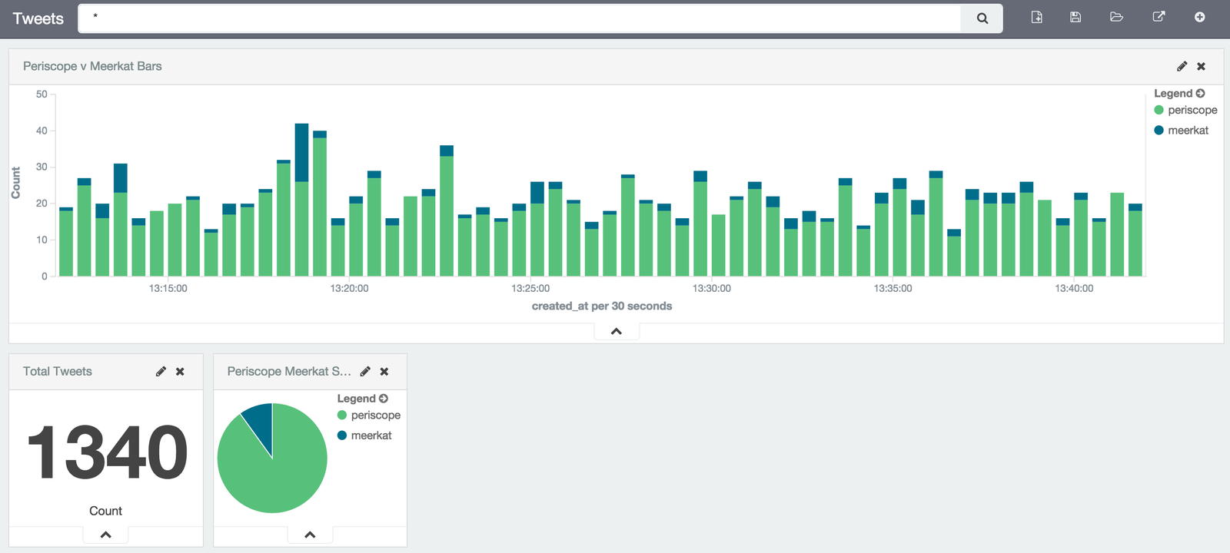This screenshot has height=553, width=1230.
Task: Remove the Periscope Meerkat pie panel
Action: point(384,371)
